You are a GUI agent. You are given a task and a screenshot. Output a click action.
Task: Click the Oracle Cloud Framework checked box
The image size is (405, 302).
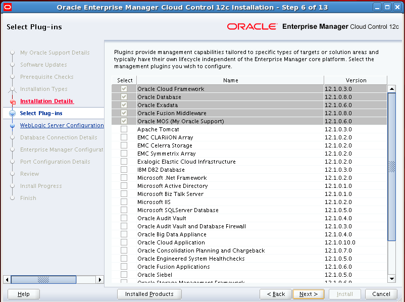click(124, 88)
